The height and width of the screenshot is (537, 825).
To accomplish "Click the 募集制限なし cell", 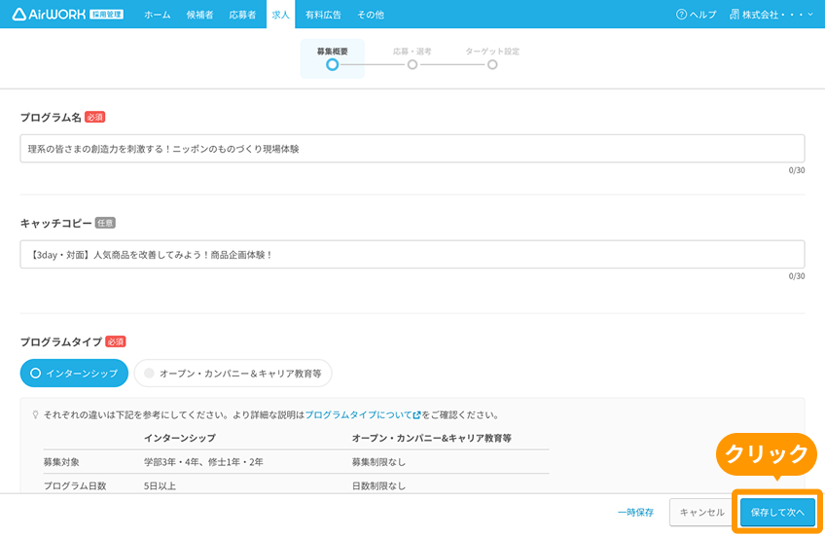I will point(378,462).
